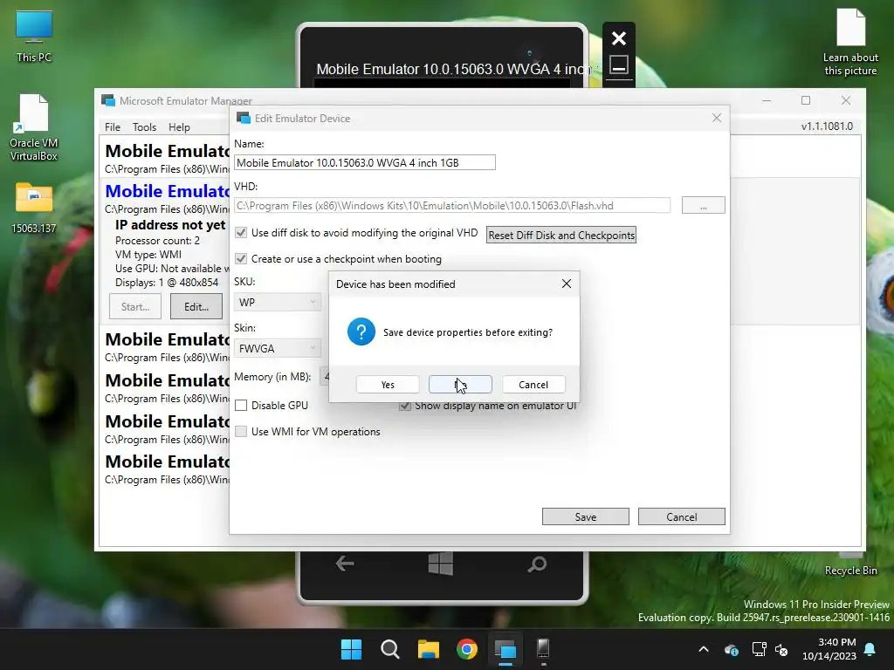894x670 pixels.
Task: Click the Save button in Edit Emulator Device
Action: 586,516
